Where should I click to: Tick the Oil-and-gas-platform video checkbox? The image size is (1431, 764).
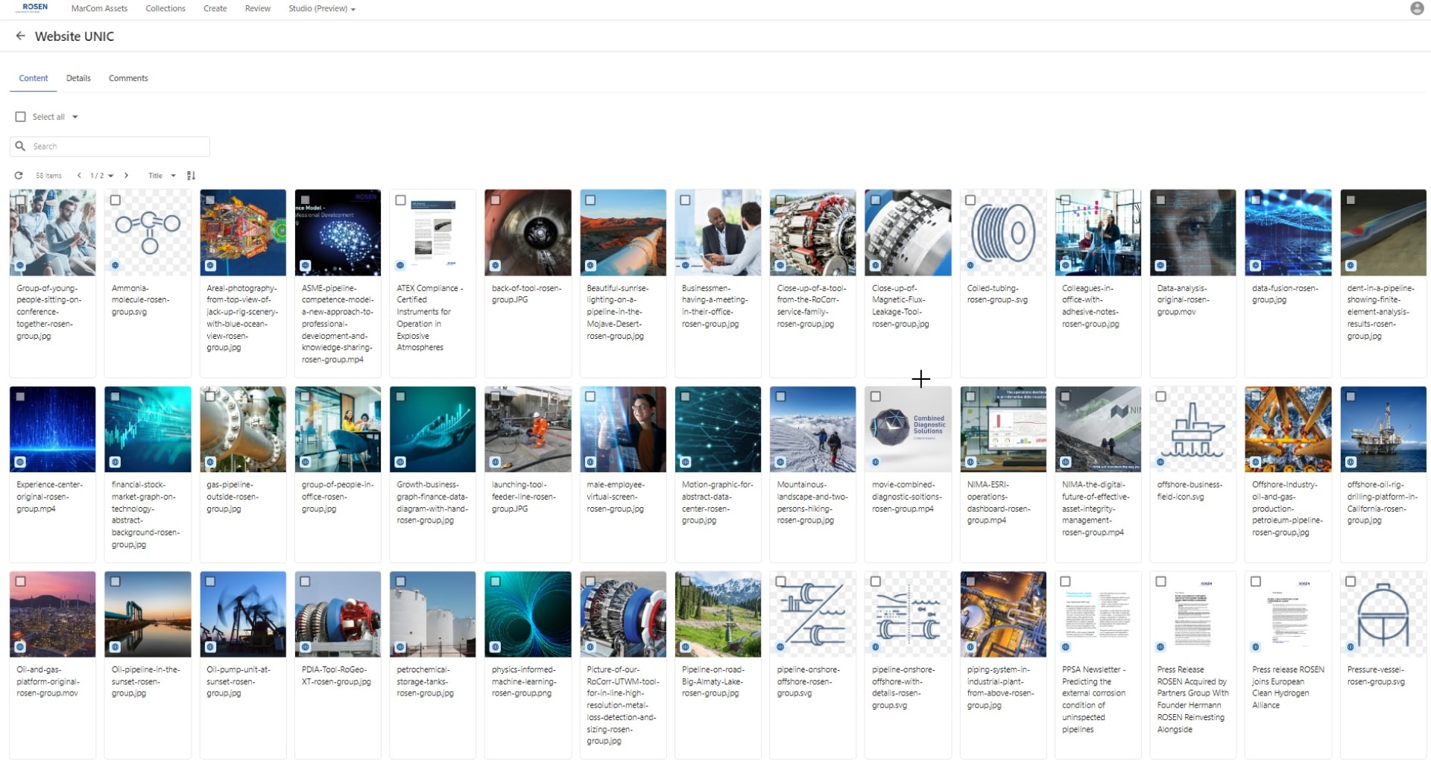click(20, 582)
